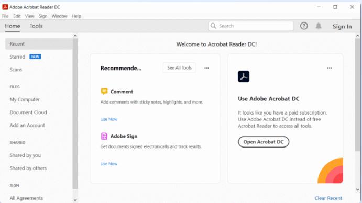
Task: Maximize the Acrobat Reader window
Action: tap(335, 7)
